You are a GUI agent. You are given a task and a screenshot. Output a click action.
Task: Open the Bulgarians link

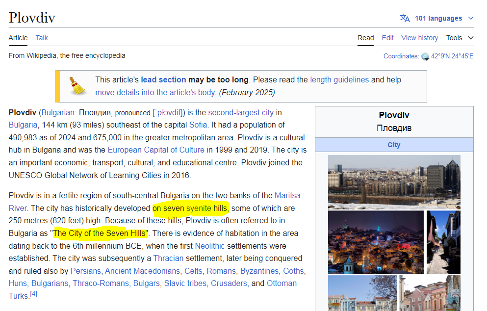click(x=50, y=284)
